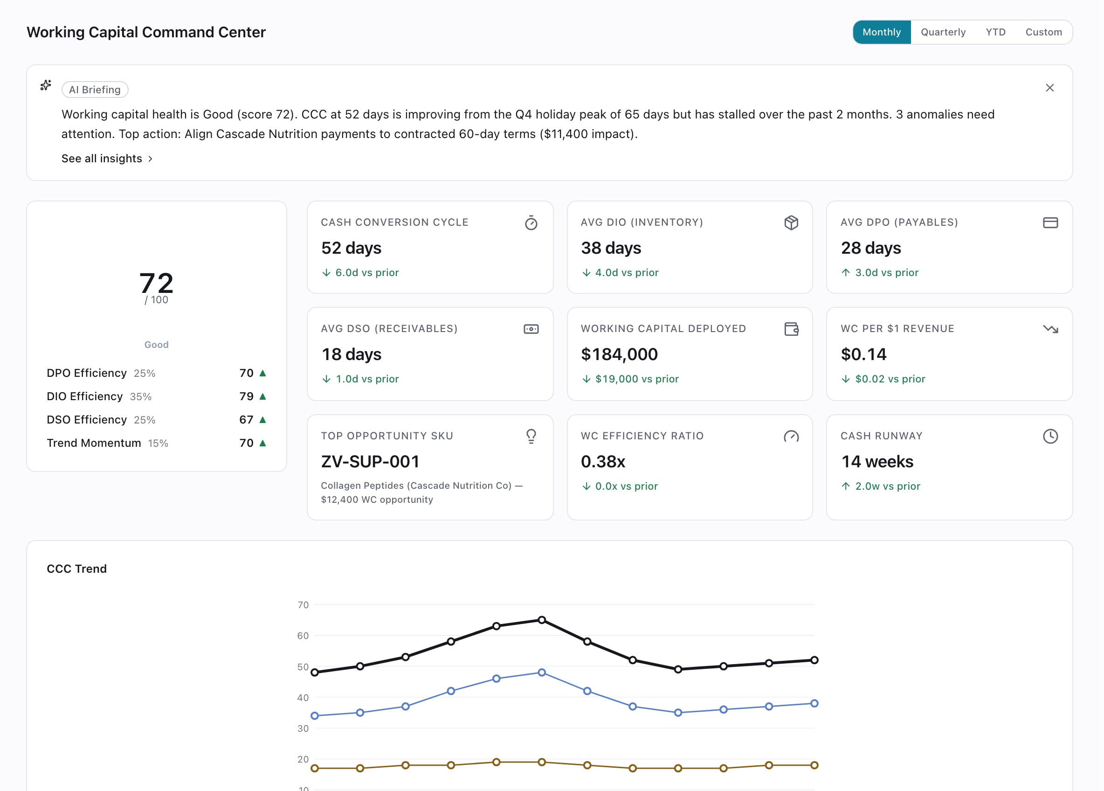This screenshot has height=791, width=1104.
Task: Select the Trend Momentum row label
Action: click(94, 443)
